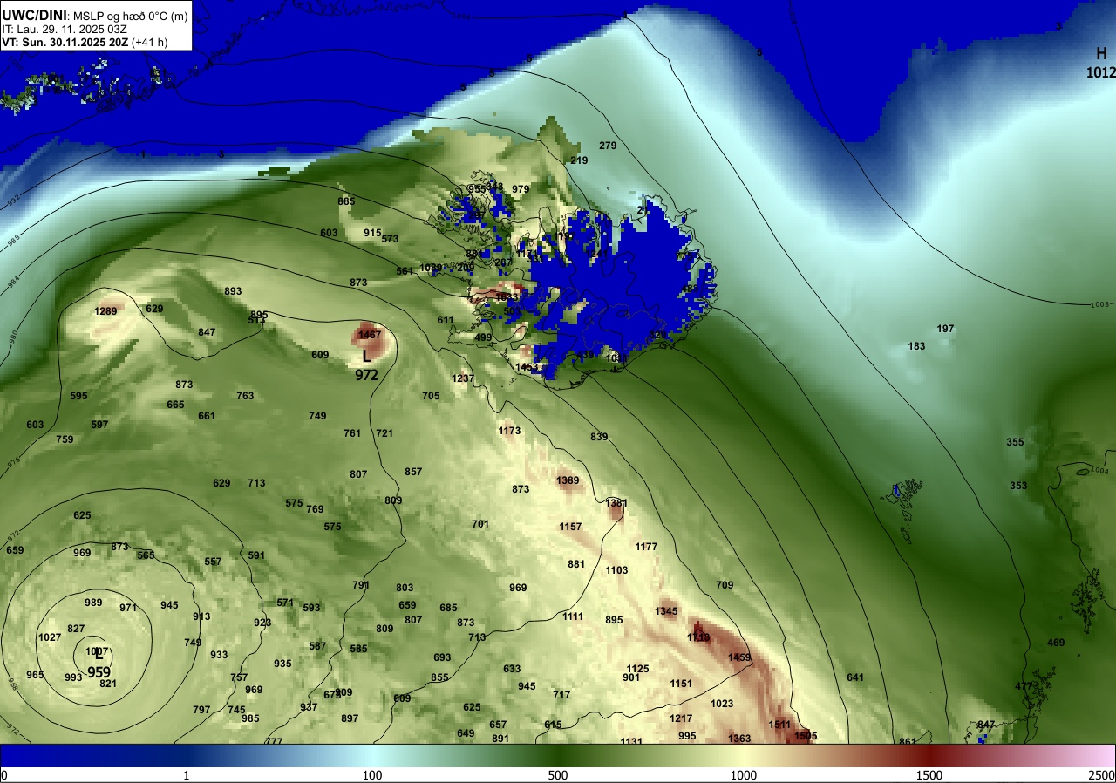Click the height value 717
The height and width of the screenshot is (783, 1116).
pos(561,695)
